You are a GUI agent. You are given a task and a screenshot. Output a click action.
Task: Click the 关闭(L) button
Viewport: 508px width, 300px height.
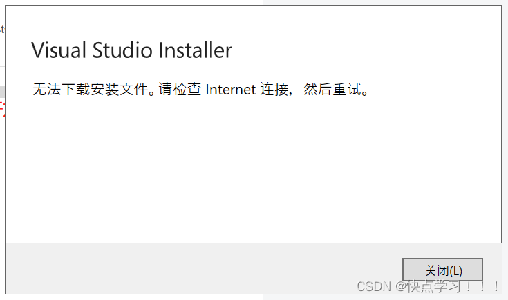point(442,270)
